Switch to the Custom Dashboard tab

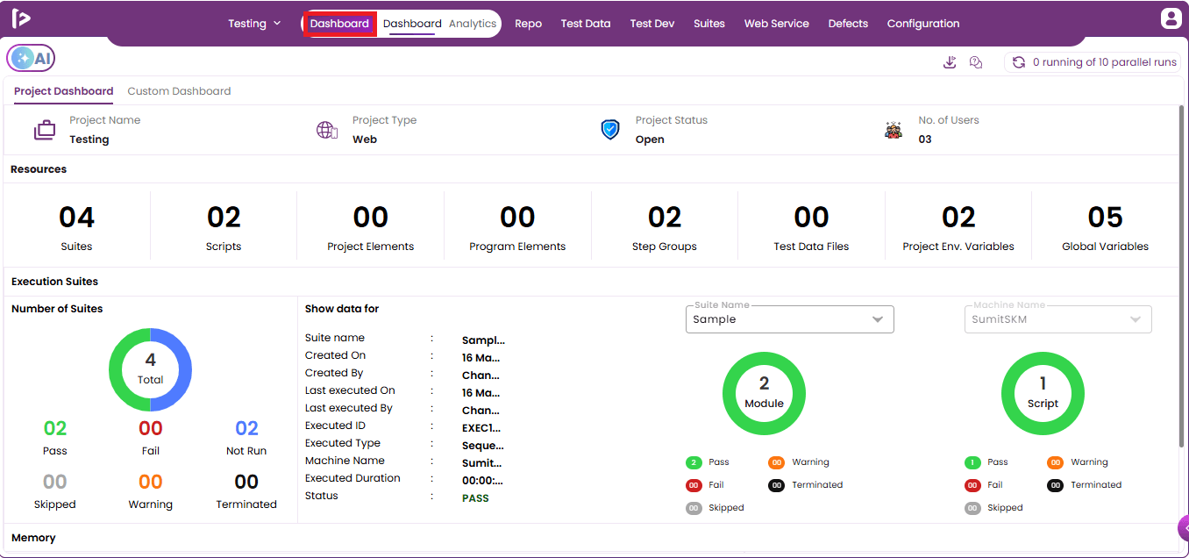click(x=179, y=91)
